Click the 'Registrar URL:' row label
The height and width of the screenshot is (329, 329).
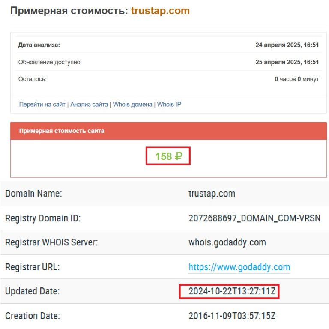32,267
